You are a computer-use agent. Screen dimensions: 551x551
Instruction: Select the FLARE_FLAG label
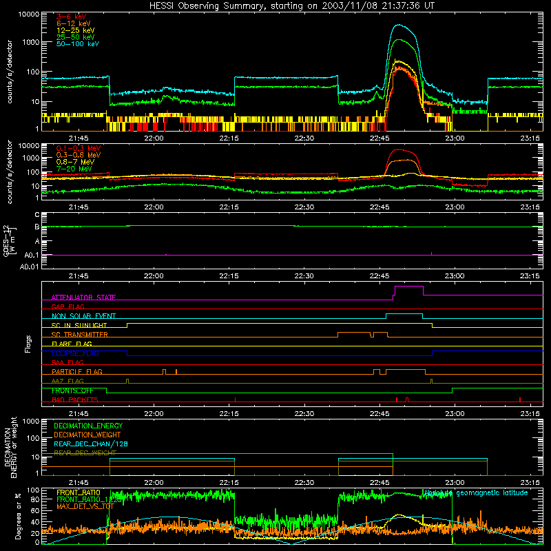pos(72,344)
